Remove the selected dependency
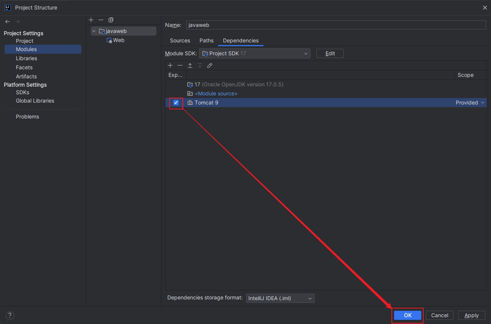 (x=180, y=65)
